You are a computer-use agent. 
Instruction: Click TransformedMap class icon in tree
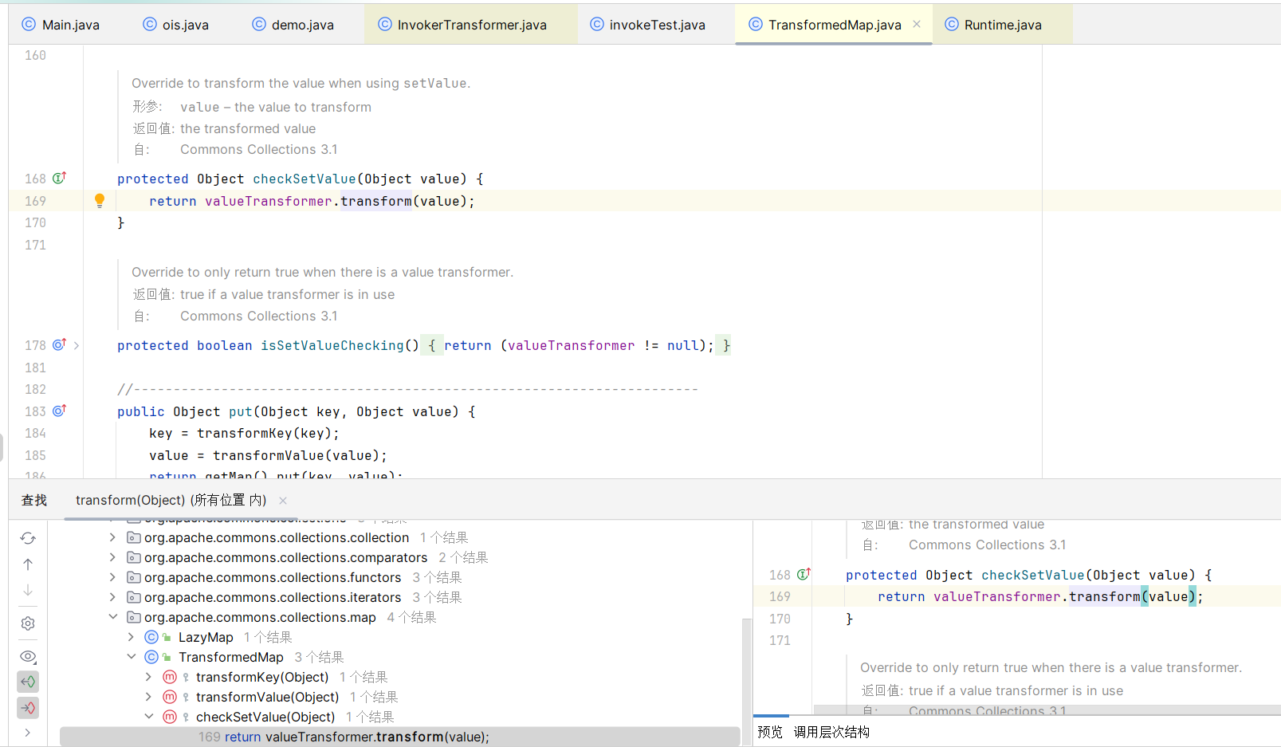coord(151,657)
